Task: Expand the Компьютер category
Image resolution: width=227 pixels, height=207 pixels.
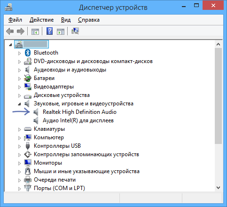Action: [x=19, y=138]
